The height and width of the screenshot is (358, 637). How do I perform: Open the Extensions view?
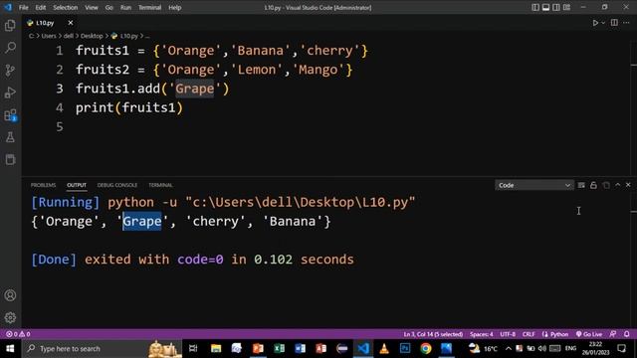tap(10, 115)
